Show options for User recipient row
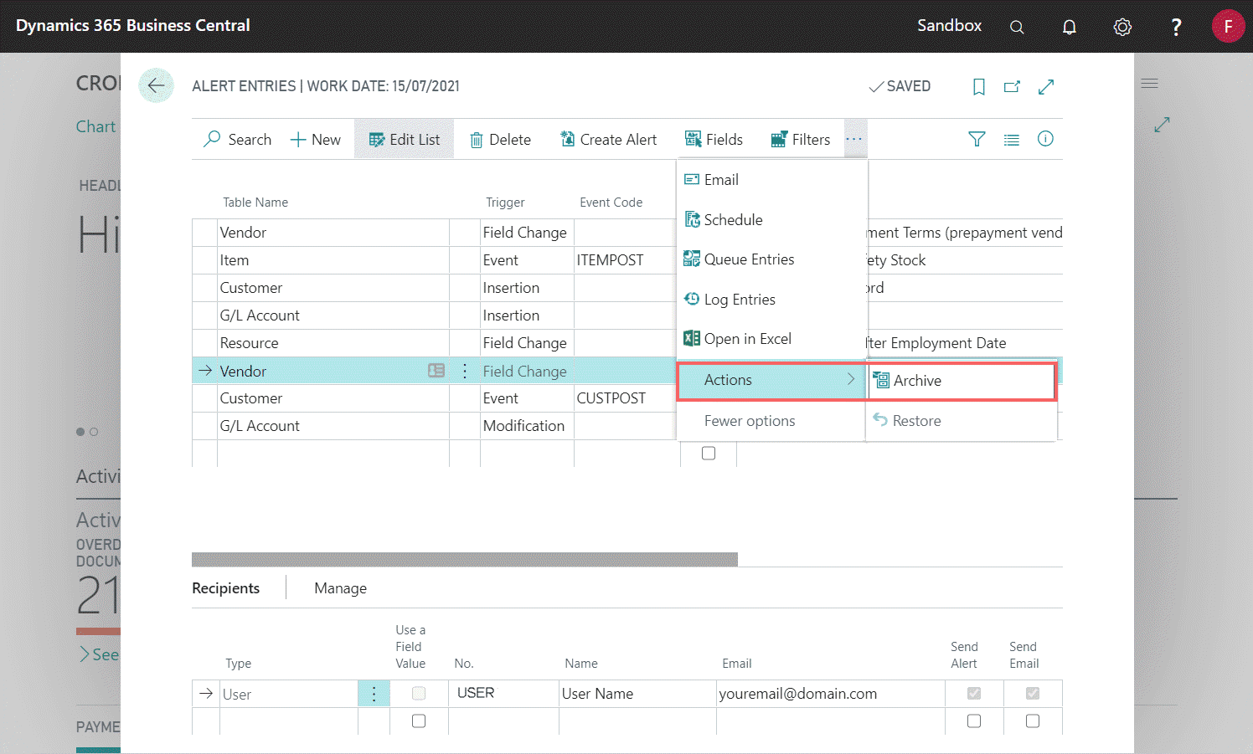1253x754 pixels. pyautogui.click(x=374, y=694)
